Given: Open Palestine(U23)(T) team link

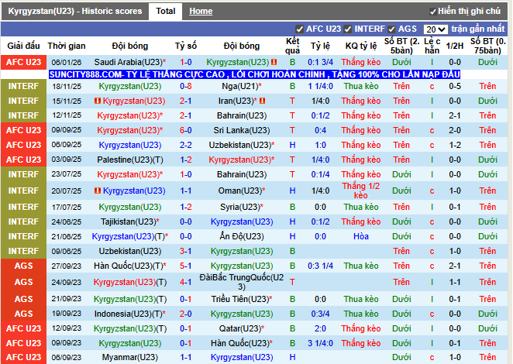Looking at the screenshot, I should [130, 160].
